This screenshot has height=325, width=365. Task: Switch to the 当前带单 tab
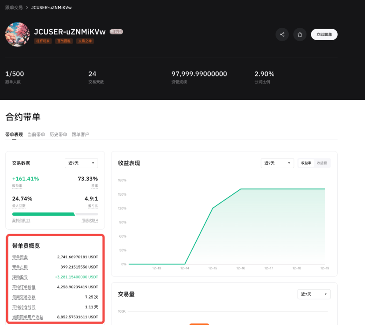tap(36, 134)
